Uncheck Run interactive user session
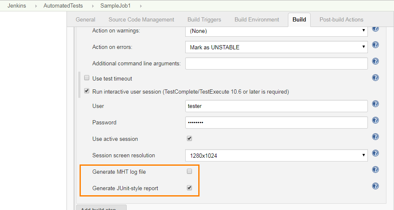394x210 pixels. point(87,91)
